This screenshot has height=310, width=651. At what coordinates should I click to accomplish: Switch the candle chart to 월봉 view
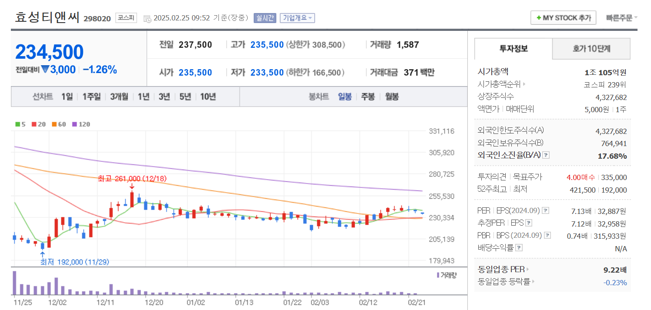click(392, 97)
